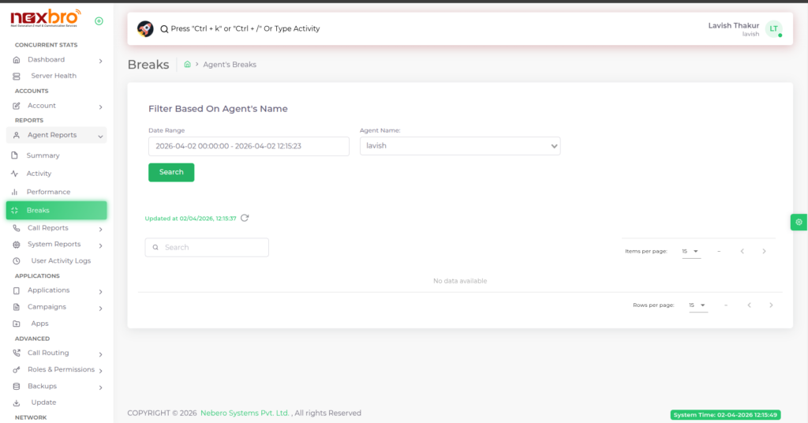
Task: Open the Agent Name dropdown
Action: coord(459,146)
